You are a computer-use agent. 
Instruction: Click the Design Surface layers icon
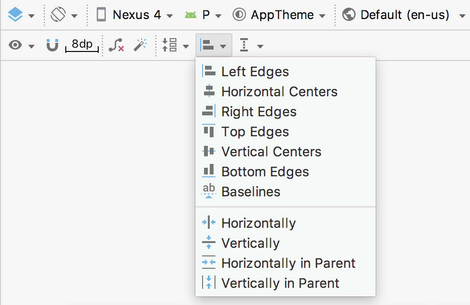16,15
